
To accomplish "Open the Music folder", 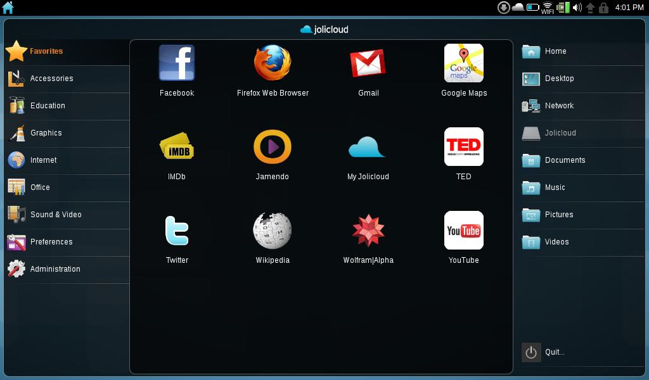I will click(582, 187).
